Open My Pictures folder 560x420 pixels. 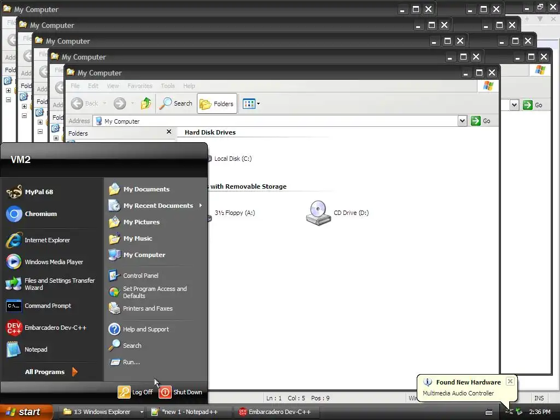click(135, 222)
